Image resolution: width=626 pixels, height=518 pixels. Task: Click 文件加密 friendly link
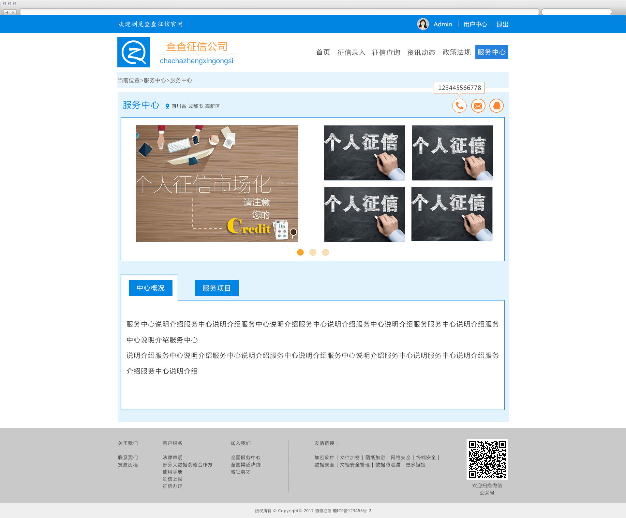(350, 457)
